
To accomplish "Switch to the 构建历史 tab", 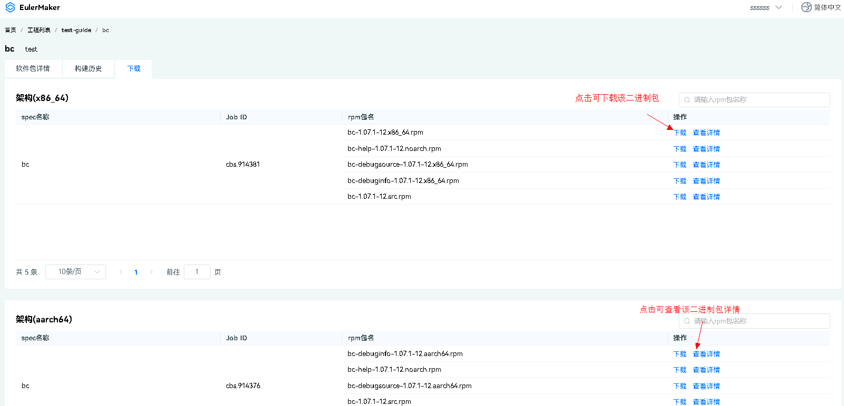I will [x=88, y=68].
